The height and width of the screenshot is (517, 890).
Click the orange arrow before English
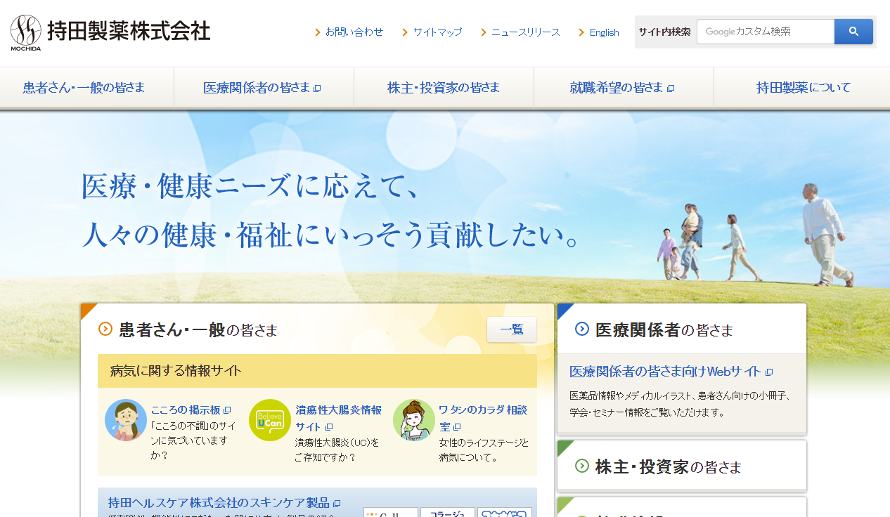[x=581, y=32]
